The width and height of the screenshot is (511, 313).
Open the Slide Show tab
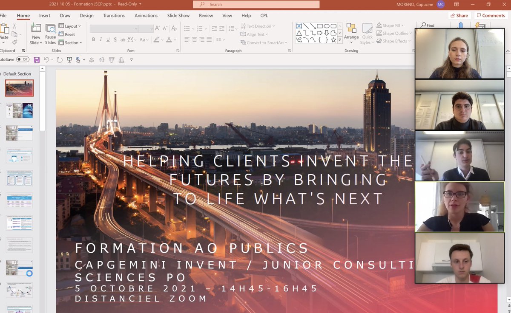(x=178, y=16)
